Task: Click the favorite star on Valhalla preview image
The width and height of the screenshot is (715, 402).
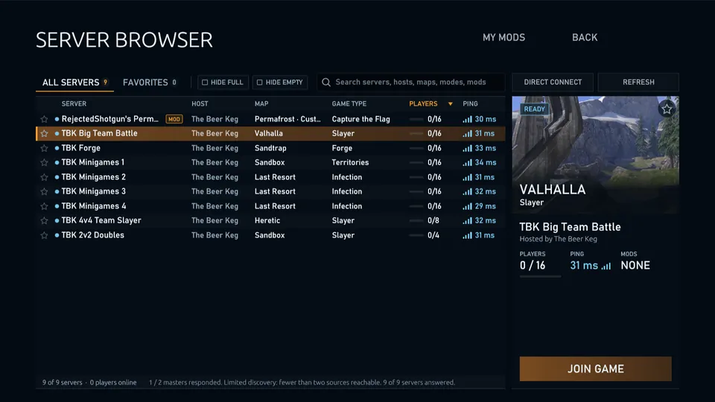Action: (667, 109)
